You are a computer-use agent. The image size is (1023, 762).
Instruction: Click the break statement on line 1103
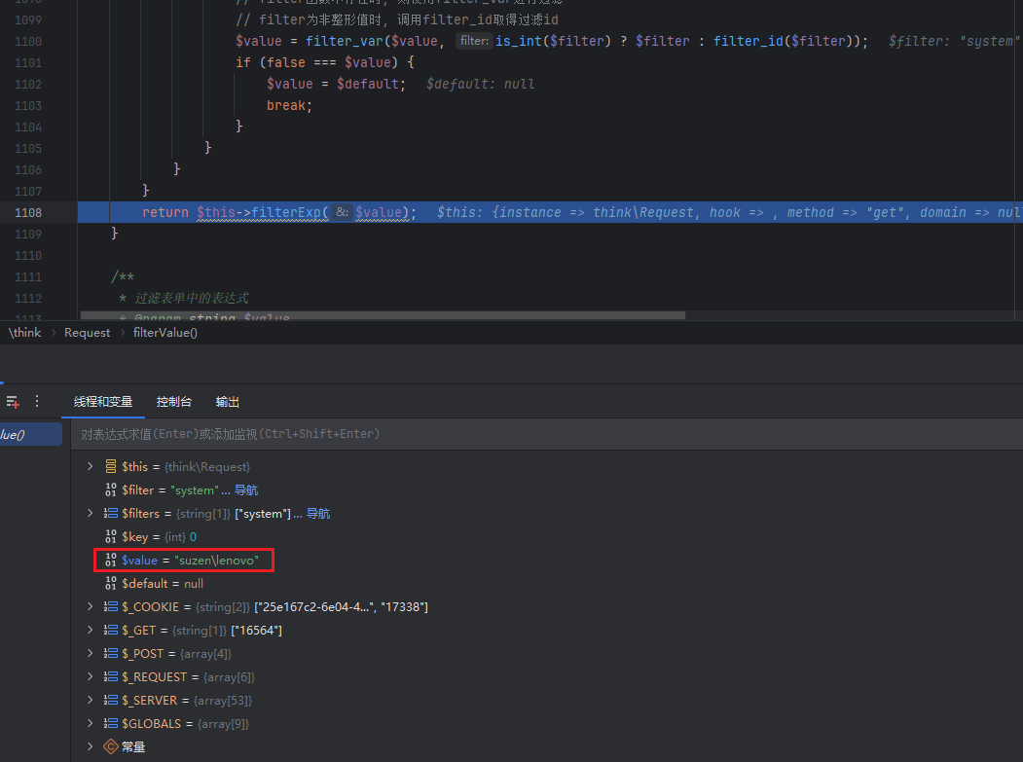(x=286, y=106)
